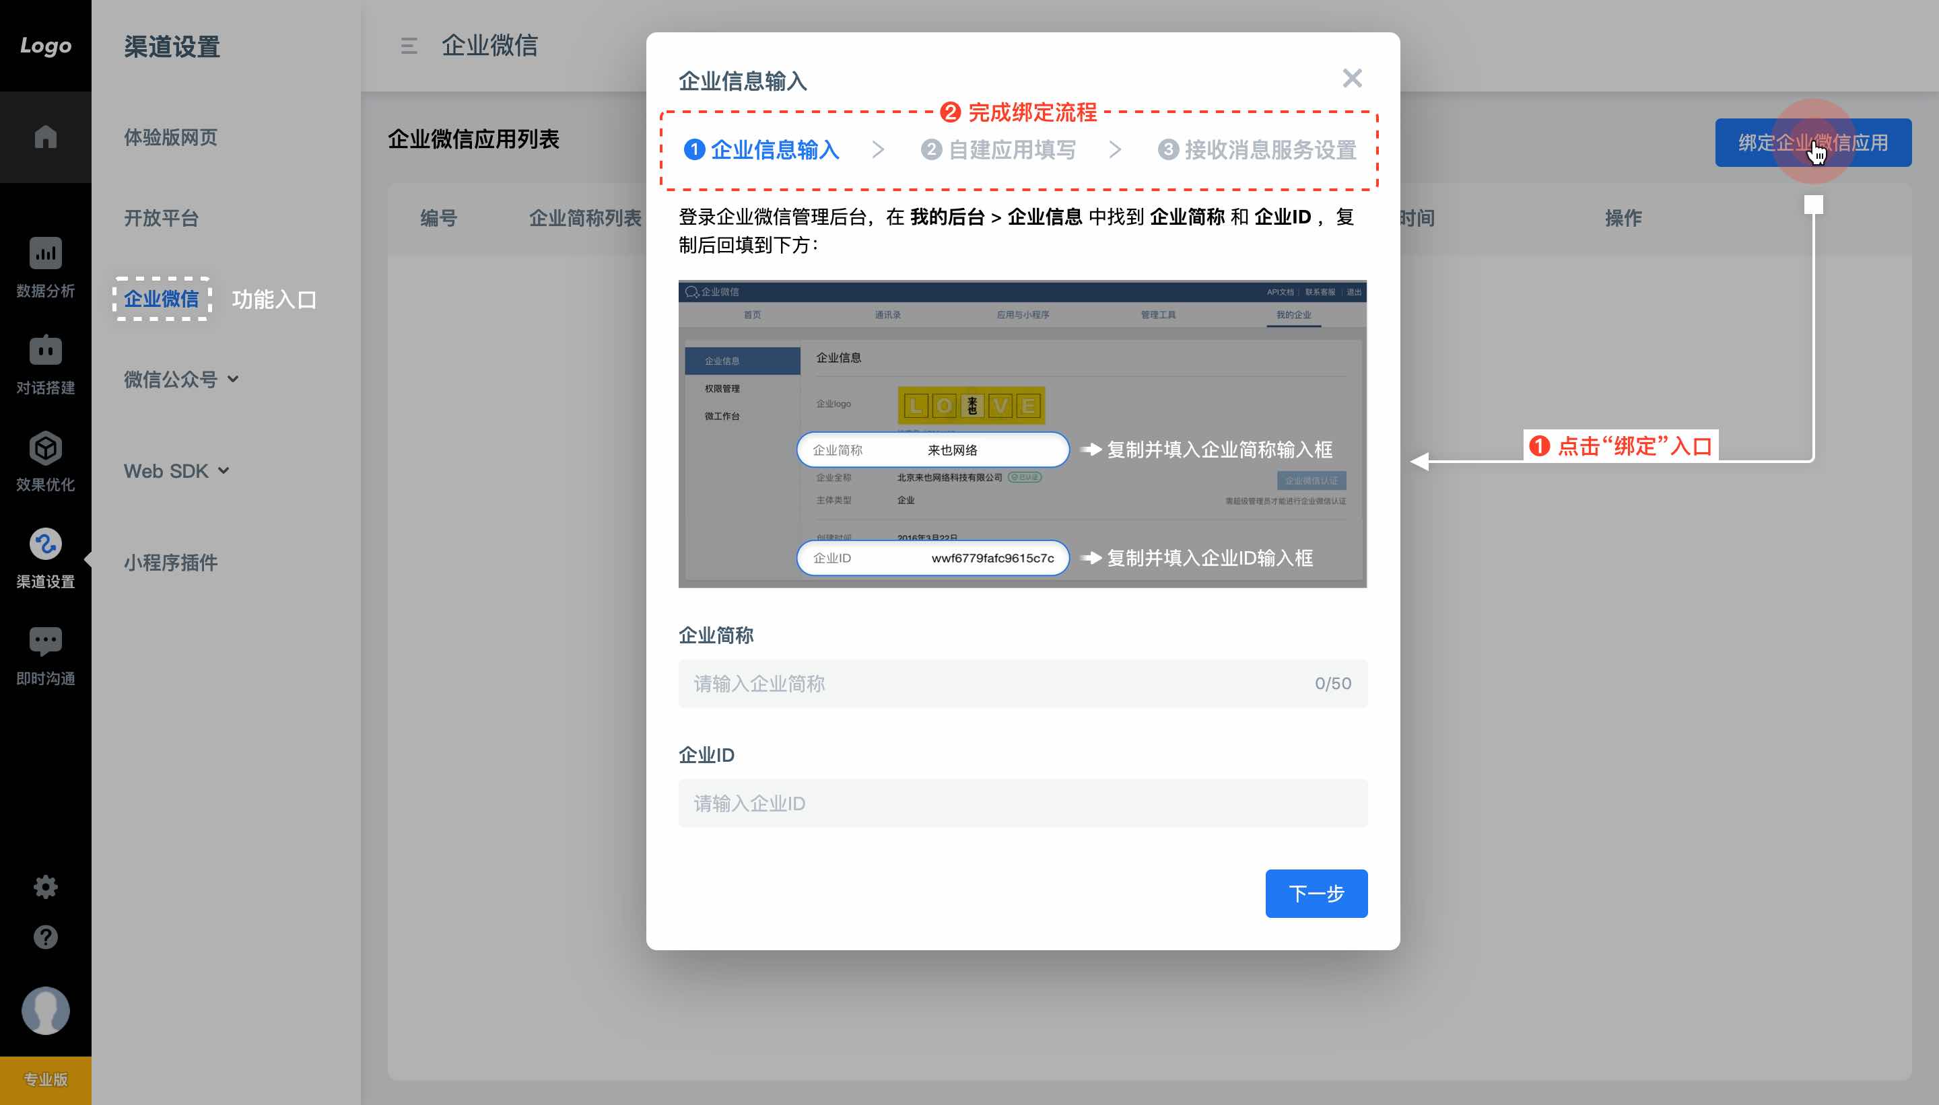
Task: Select 企业微信 menu item
Action: [161, 299]
